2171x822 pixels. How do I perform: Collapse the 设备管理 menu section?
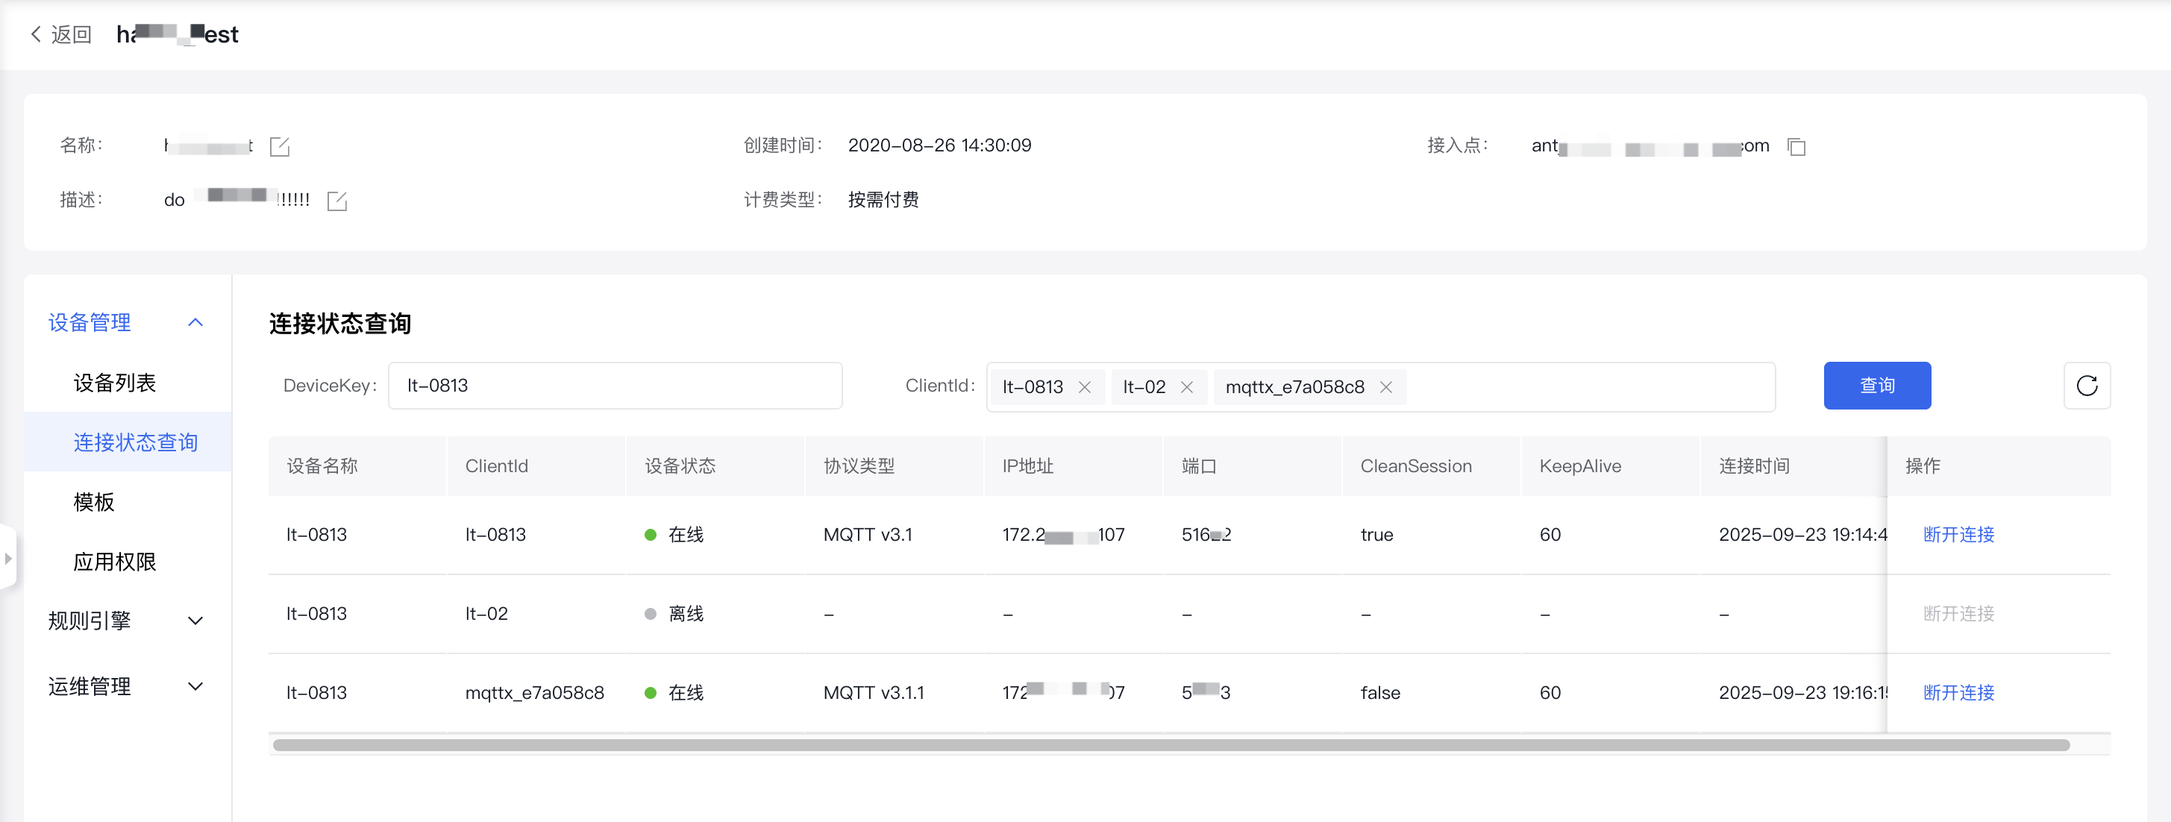coord(195,322)
